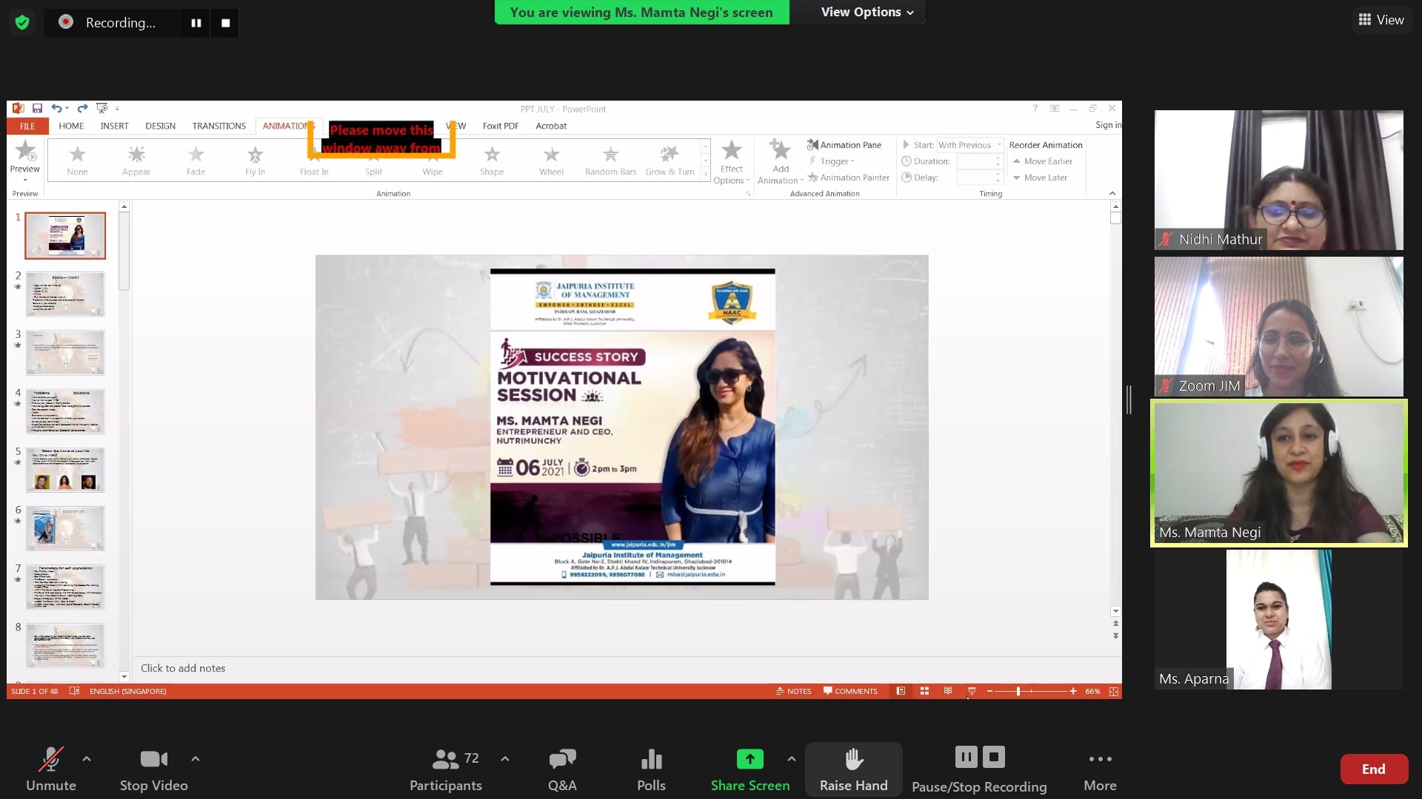Viewport: 1422px width, 799px height.
Task: Open the Polls icon
Action: 651,769
